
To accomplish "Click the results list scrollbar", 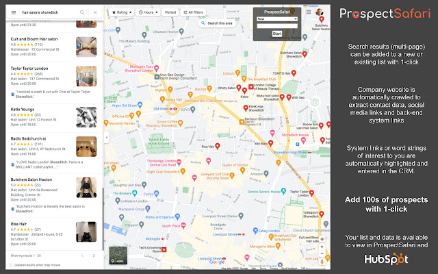I will click(x=103, y=219).
